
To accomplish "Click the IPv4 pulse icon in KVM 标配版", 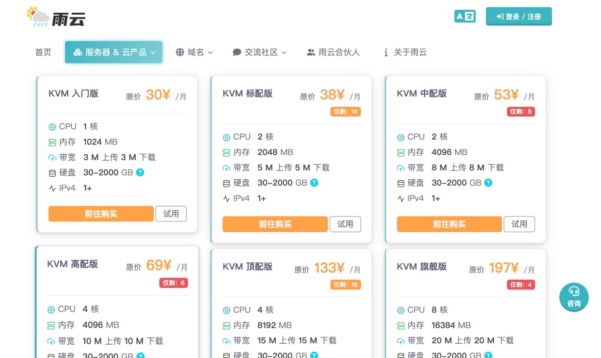I will (226, 198).
